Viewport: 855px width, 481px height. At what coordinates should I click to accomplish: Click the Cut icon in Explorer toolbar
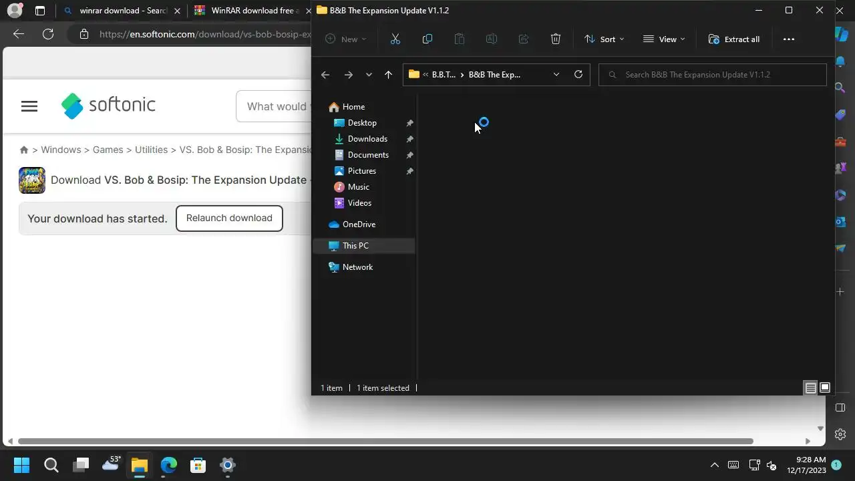(x=395, y=39)
